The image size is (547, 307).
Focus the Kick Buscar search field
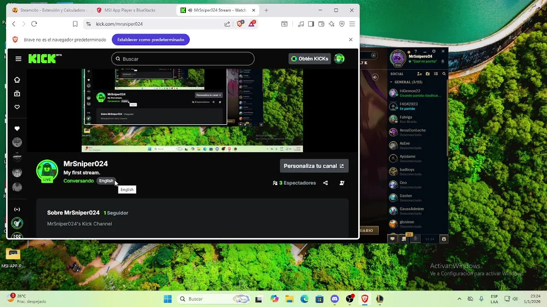pos(183,59)
